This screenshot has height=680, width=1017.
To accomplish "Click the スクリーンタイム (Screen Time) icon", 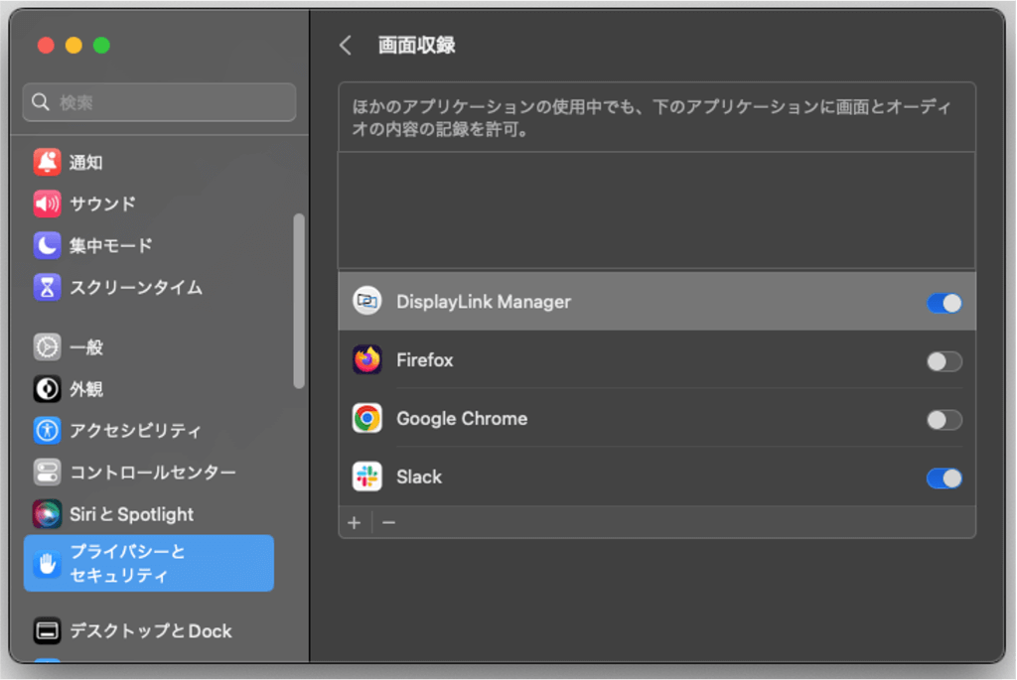I will pos(46,287).
